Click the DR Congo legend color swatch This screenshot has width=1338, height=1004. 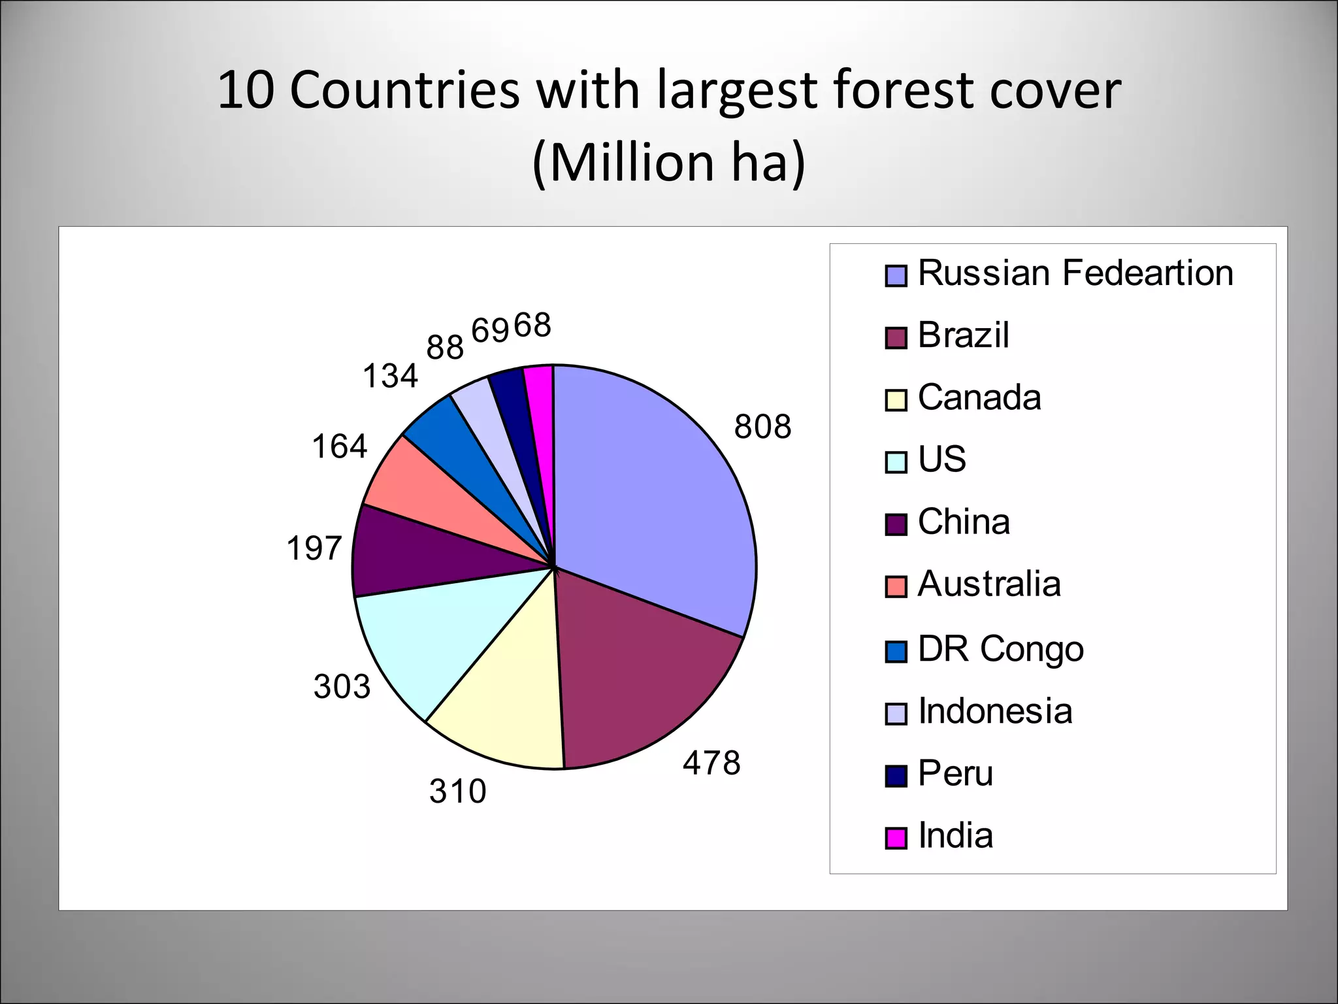coord(896,652)
